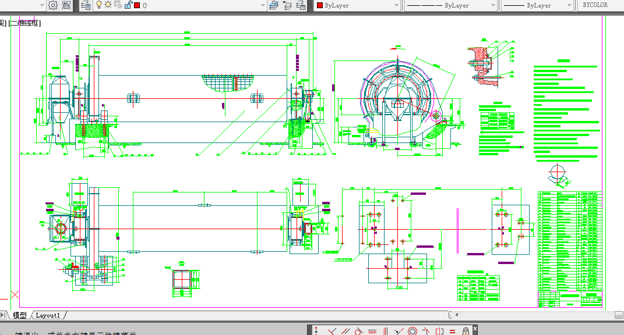Click the BYCOLOR plot style box
Image resolution: width=624 pixels, height=335 pixels.
pyautogui.click(x=600, y=5)
